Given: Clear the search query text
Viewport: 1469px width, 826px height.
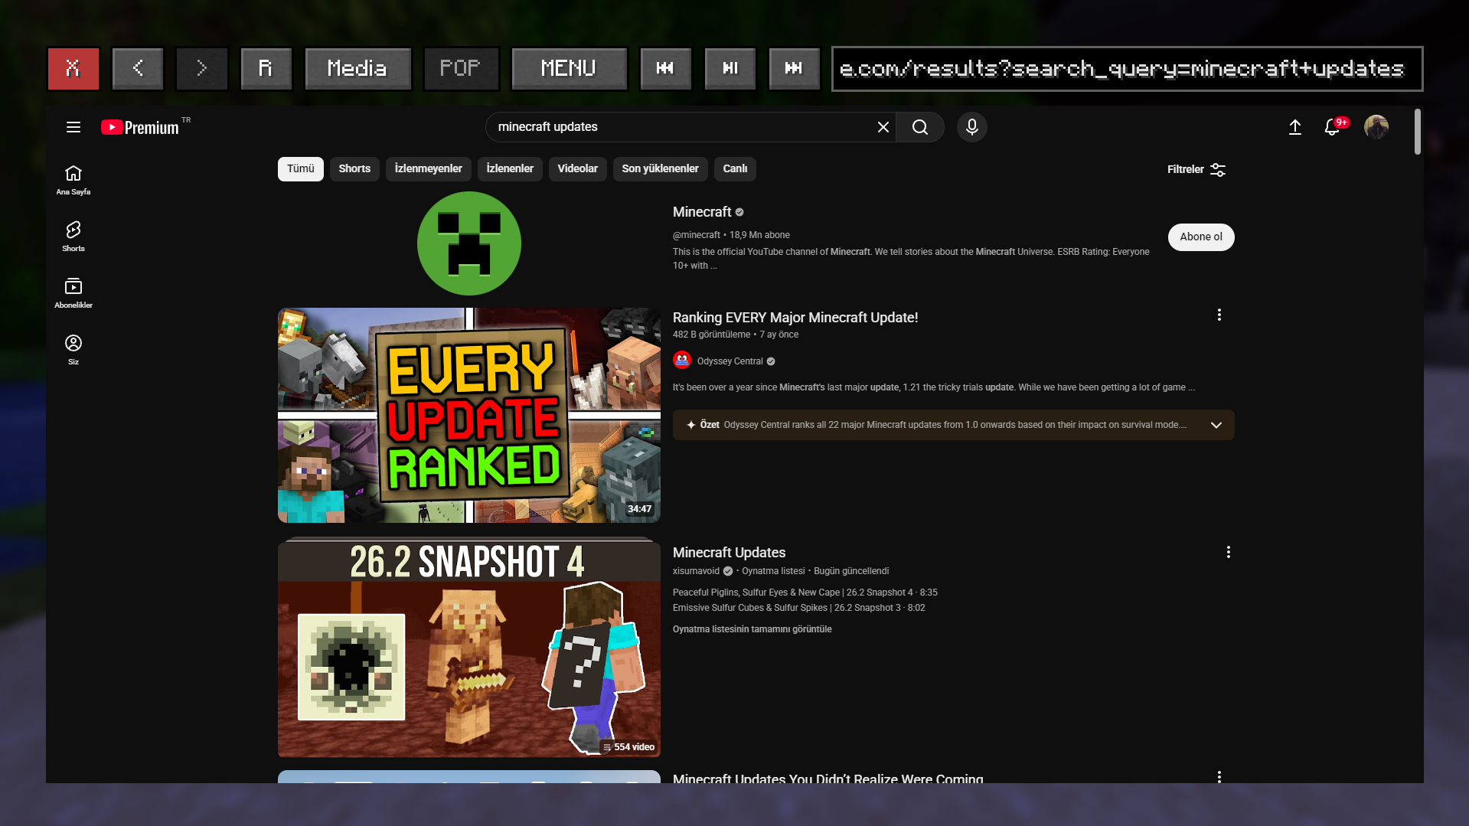Looking at the screenshot, I should tap(883, 127).
